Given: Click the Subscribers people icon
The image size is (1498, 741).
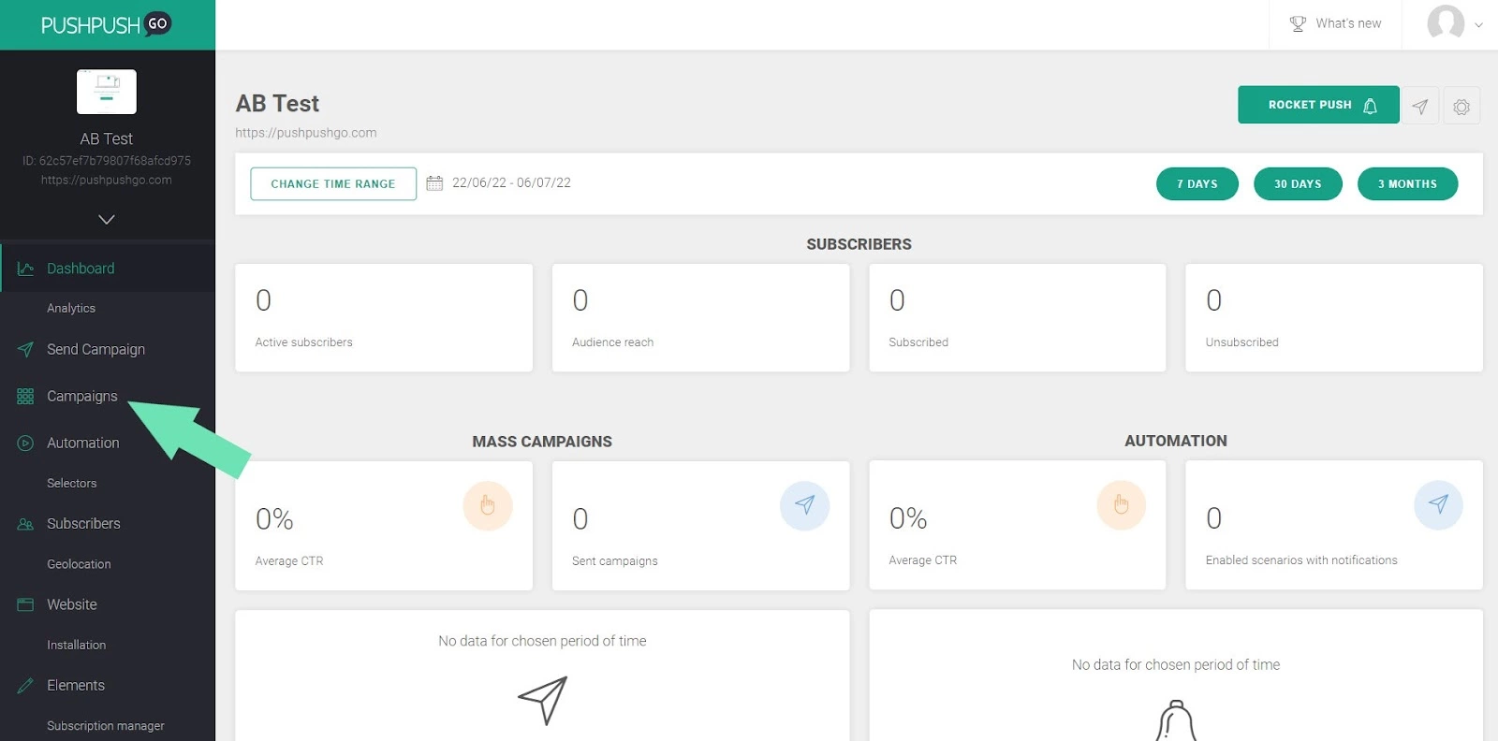Looking at the screenshot, I should click(25, 524).
